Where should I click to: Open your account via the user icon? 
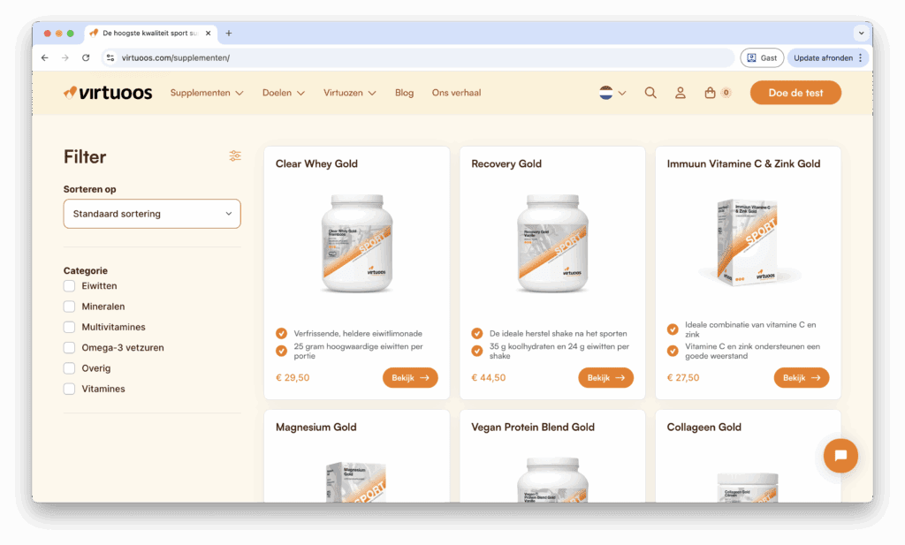point(680,92)
